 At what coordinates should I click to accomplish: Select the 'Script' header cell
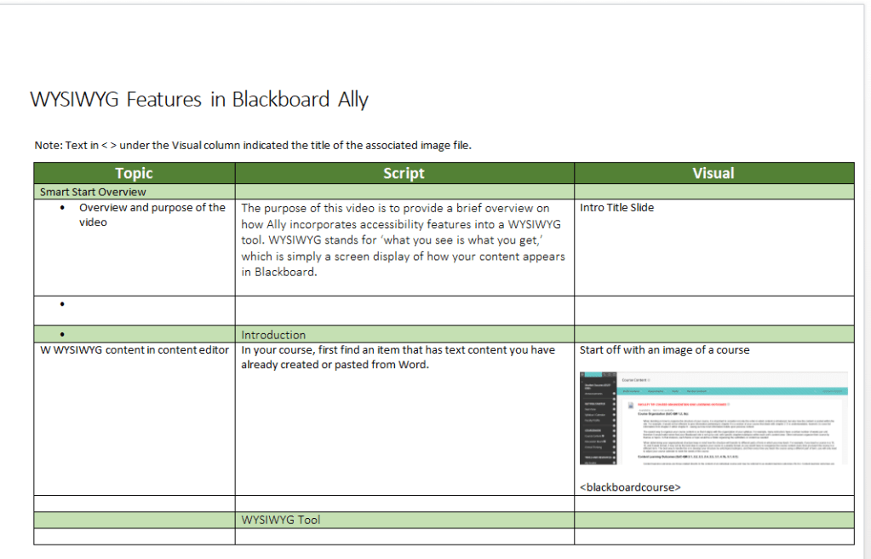click(x=404, y=173)
